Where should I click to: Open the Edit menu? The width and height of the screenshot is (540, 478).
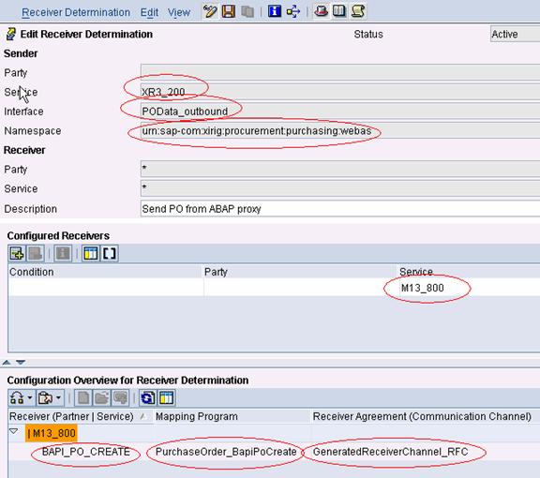pos(149,12)
